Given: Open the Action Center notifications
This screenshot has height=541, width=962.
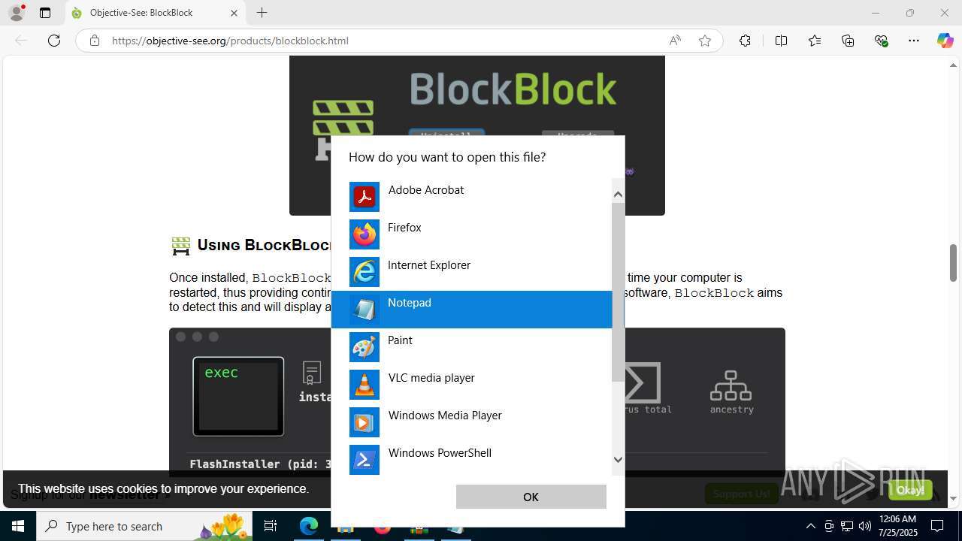Looking at the screenshot, I should coord(937,526).
